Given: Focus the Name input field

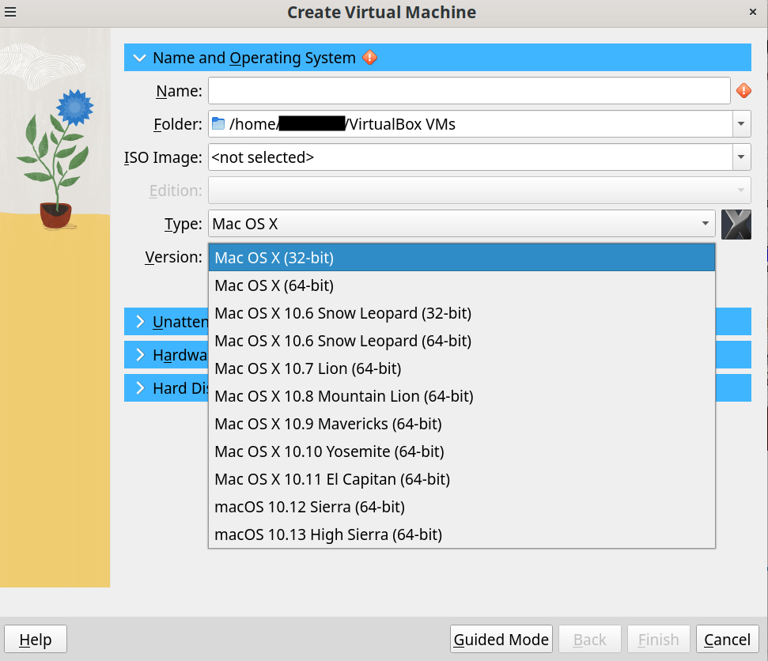Looking at the screenshot, I should click(x=469, y=91).
